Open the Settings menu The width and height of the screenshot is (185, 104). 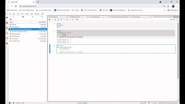click(x=37, y=14)
